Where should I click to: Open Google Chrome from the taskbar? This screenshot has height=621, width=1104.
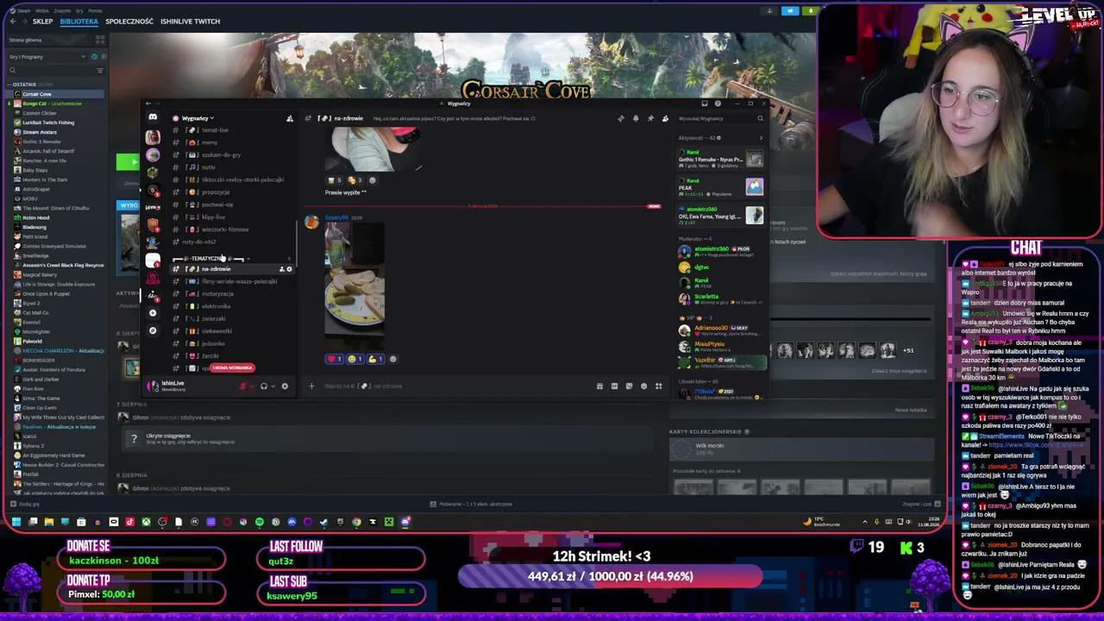pyautogui.click(x=356, y=522)
